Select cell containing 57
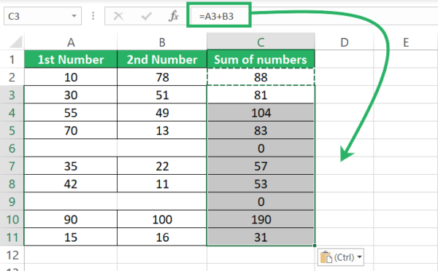Image resolution: width=438 pixels, height=271 pixels. pos(261,166)
